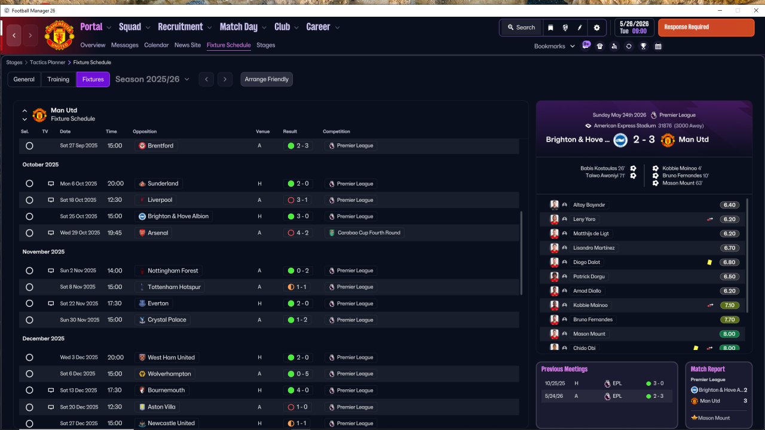This screenshot has height=430, width=765.
Task: Switch to the Training tab
Action: pyautogui.click(x=59, y=79)
